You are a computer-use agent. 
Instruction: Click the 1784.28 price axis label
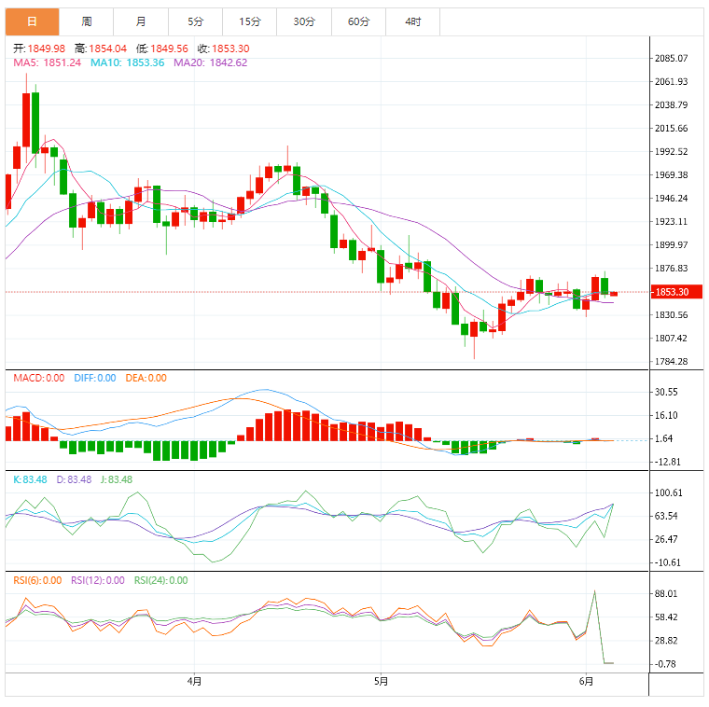point(671,362)
